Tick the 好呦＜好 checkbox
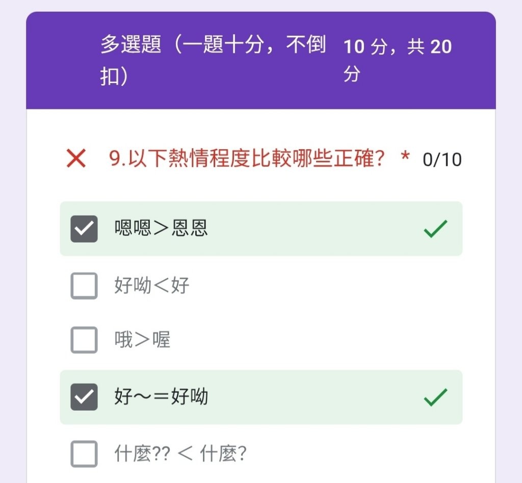The width and height of the screenshot is (522, 483). (x=84, y=285)
